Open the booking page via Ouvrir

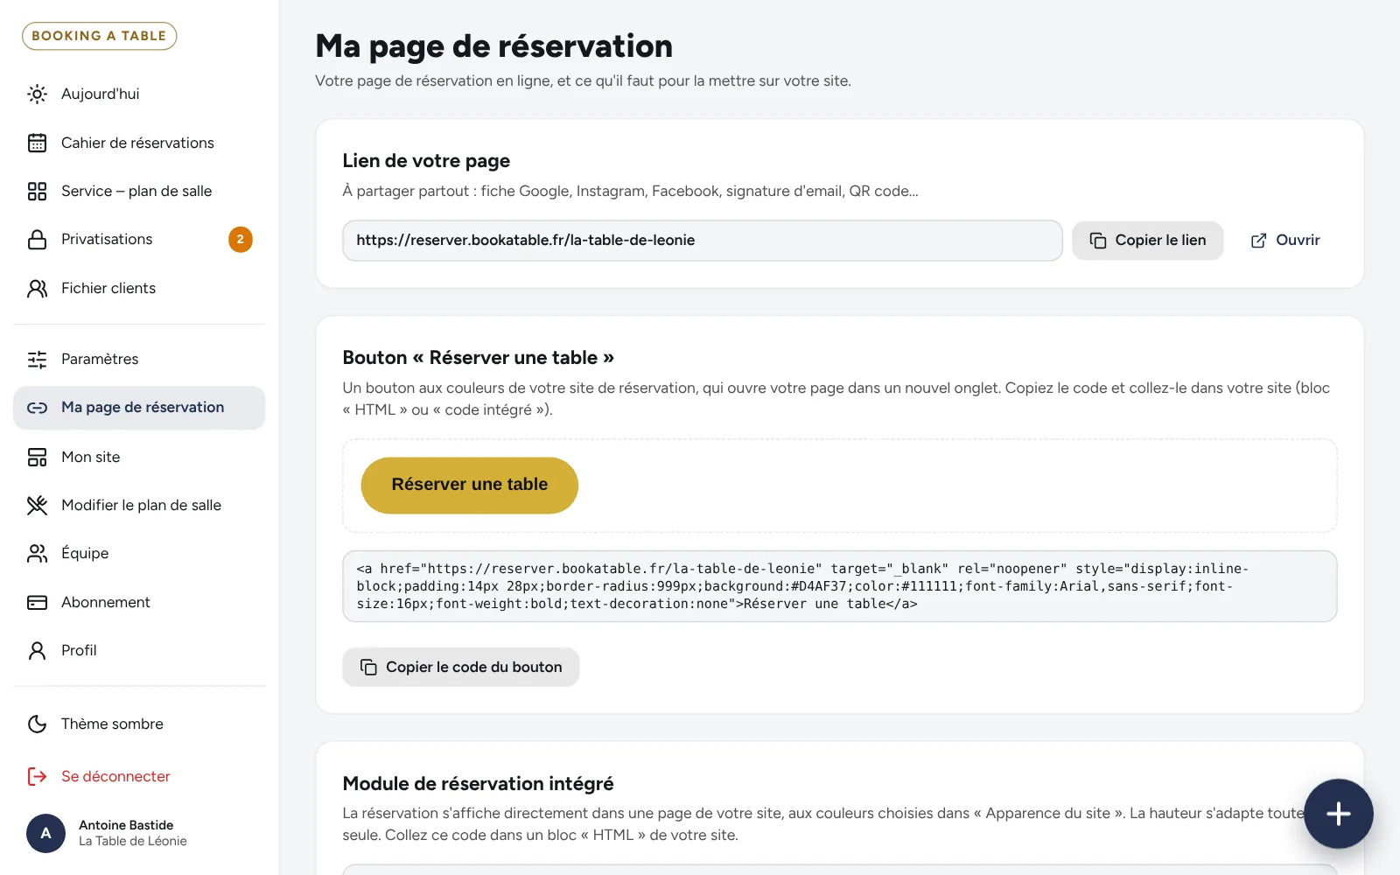pyautogui.click(x=1284, y=241)
